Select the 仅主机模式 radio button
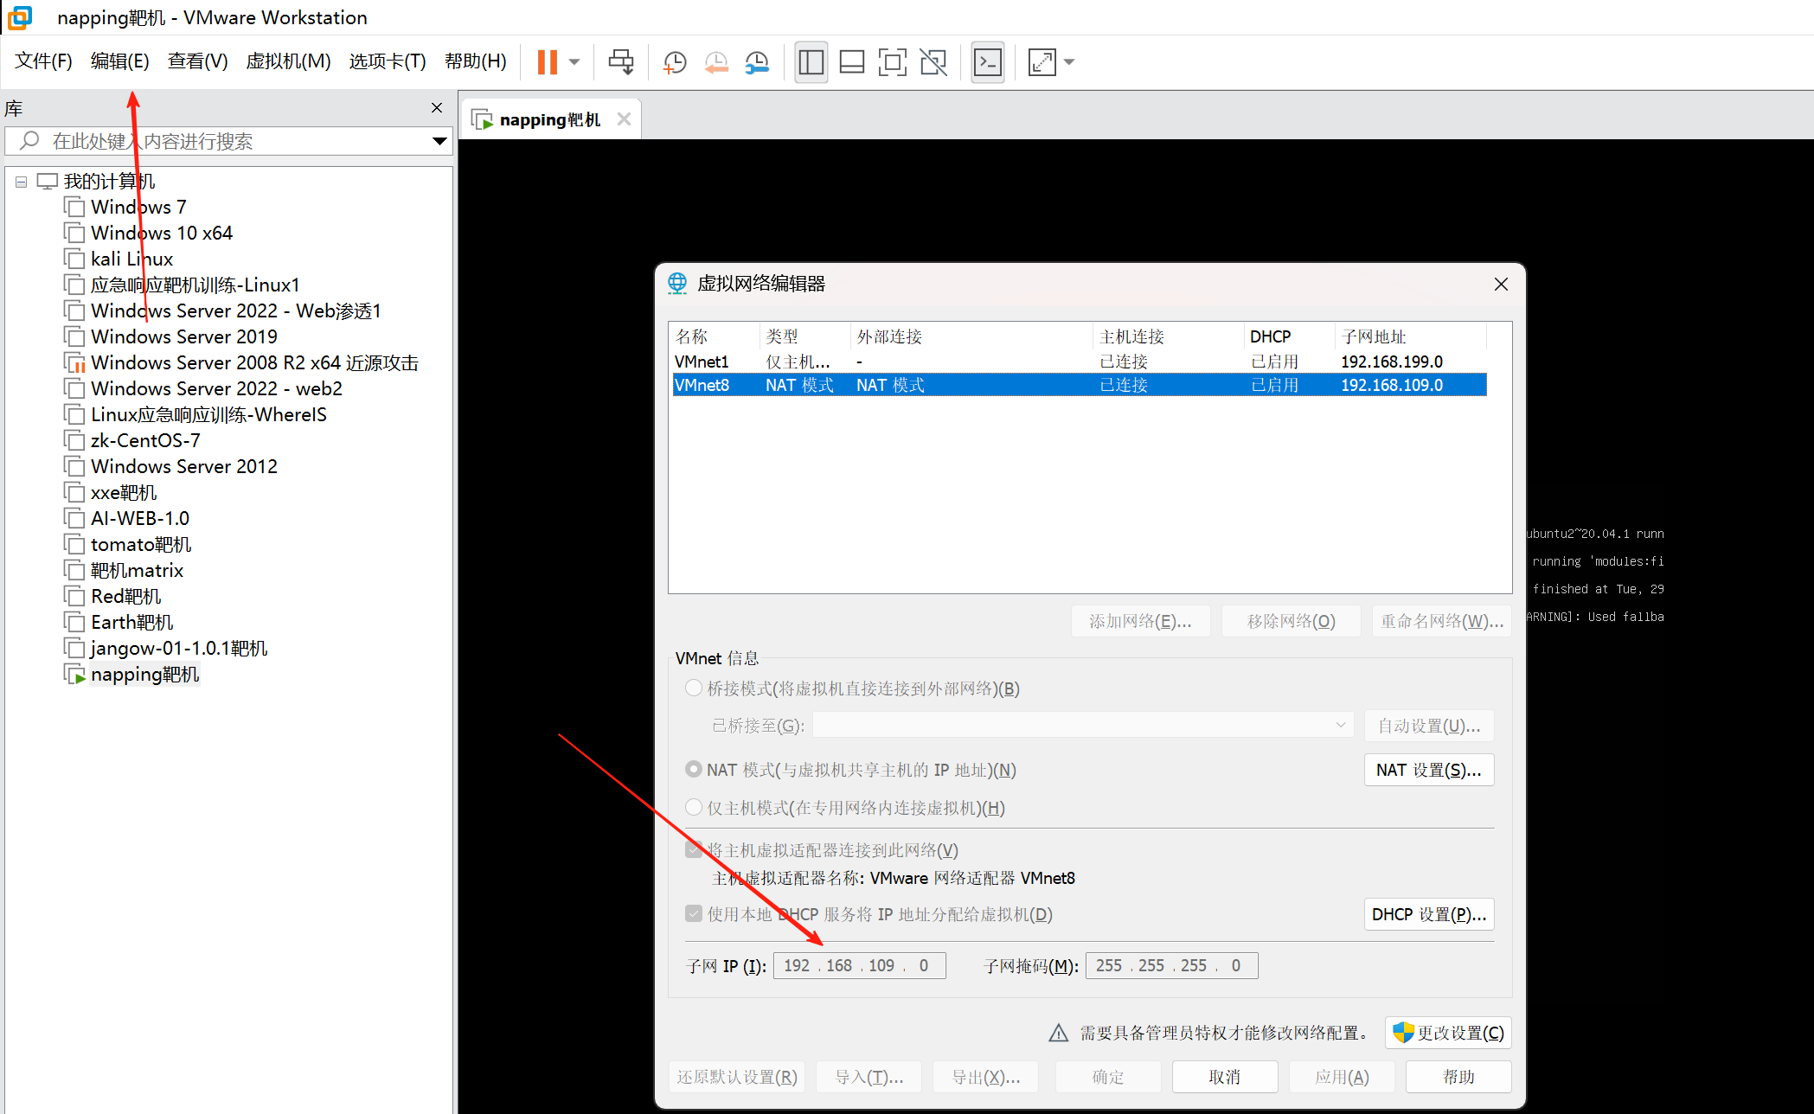 coord(694,808)
